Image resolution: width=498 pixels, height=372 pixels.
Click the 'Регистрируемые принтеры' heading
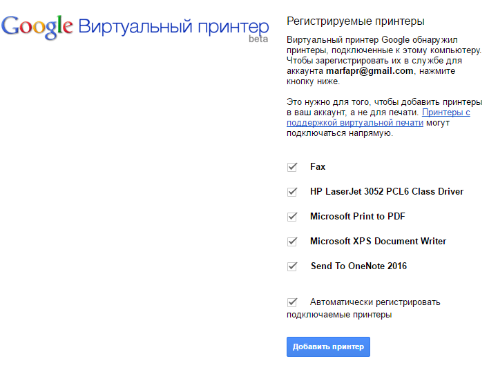click(356, 22)
